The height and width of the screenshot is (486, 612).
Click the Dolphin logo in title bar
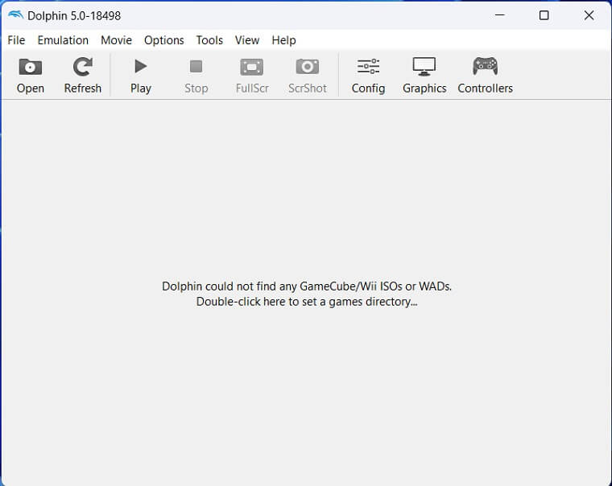pyautogui.click(x=15, y=15)
